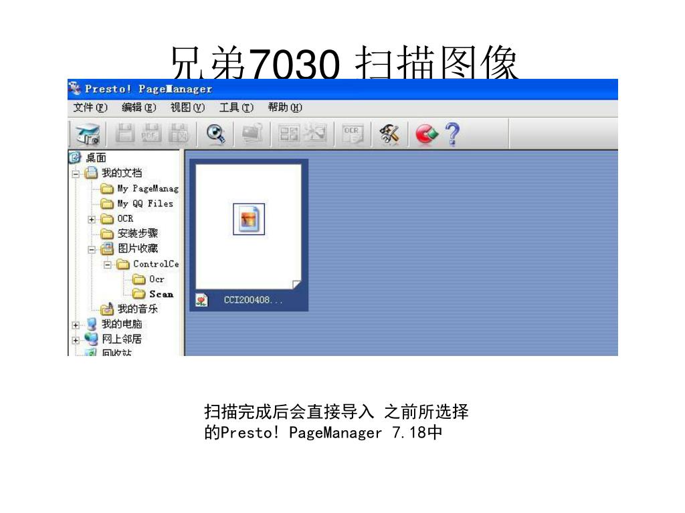The image size is (685, 513).
Task: Open the wrench and hammer settings tool
Action: point(389,134)
